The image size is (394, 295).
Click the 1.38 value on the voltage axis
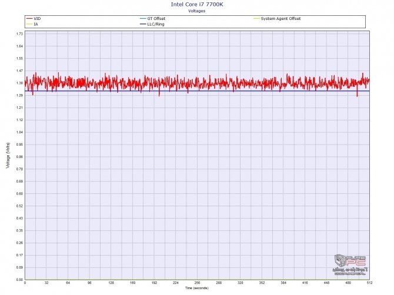tap(19, 83)
